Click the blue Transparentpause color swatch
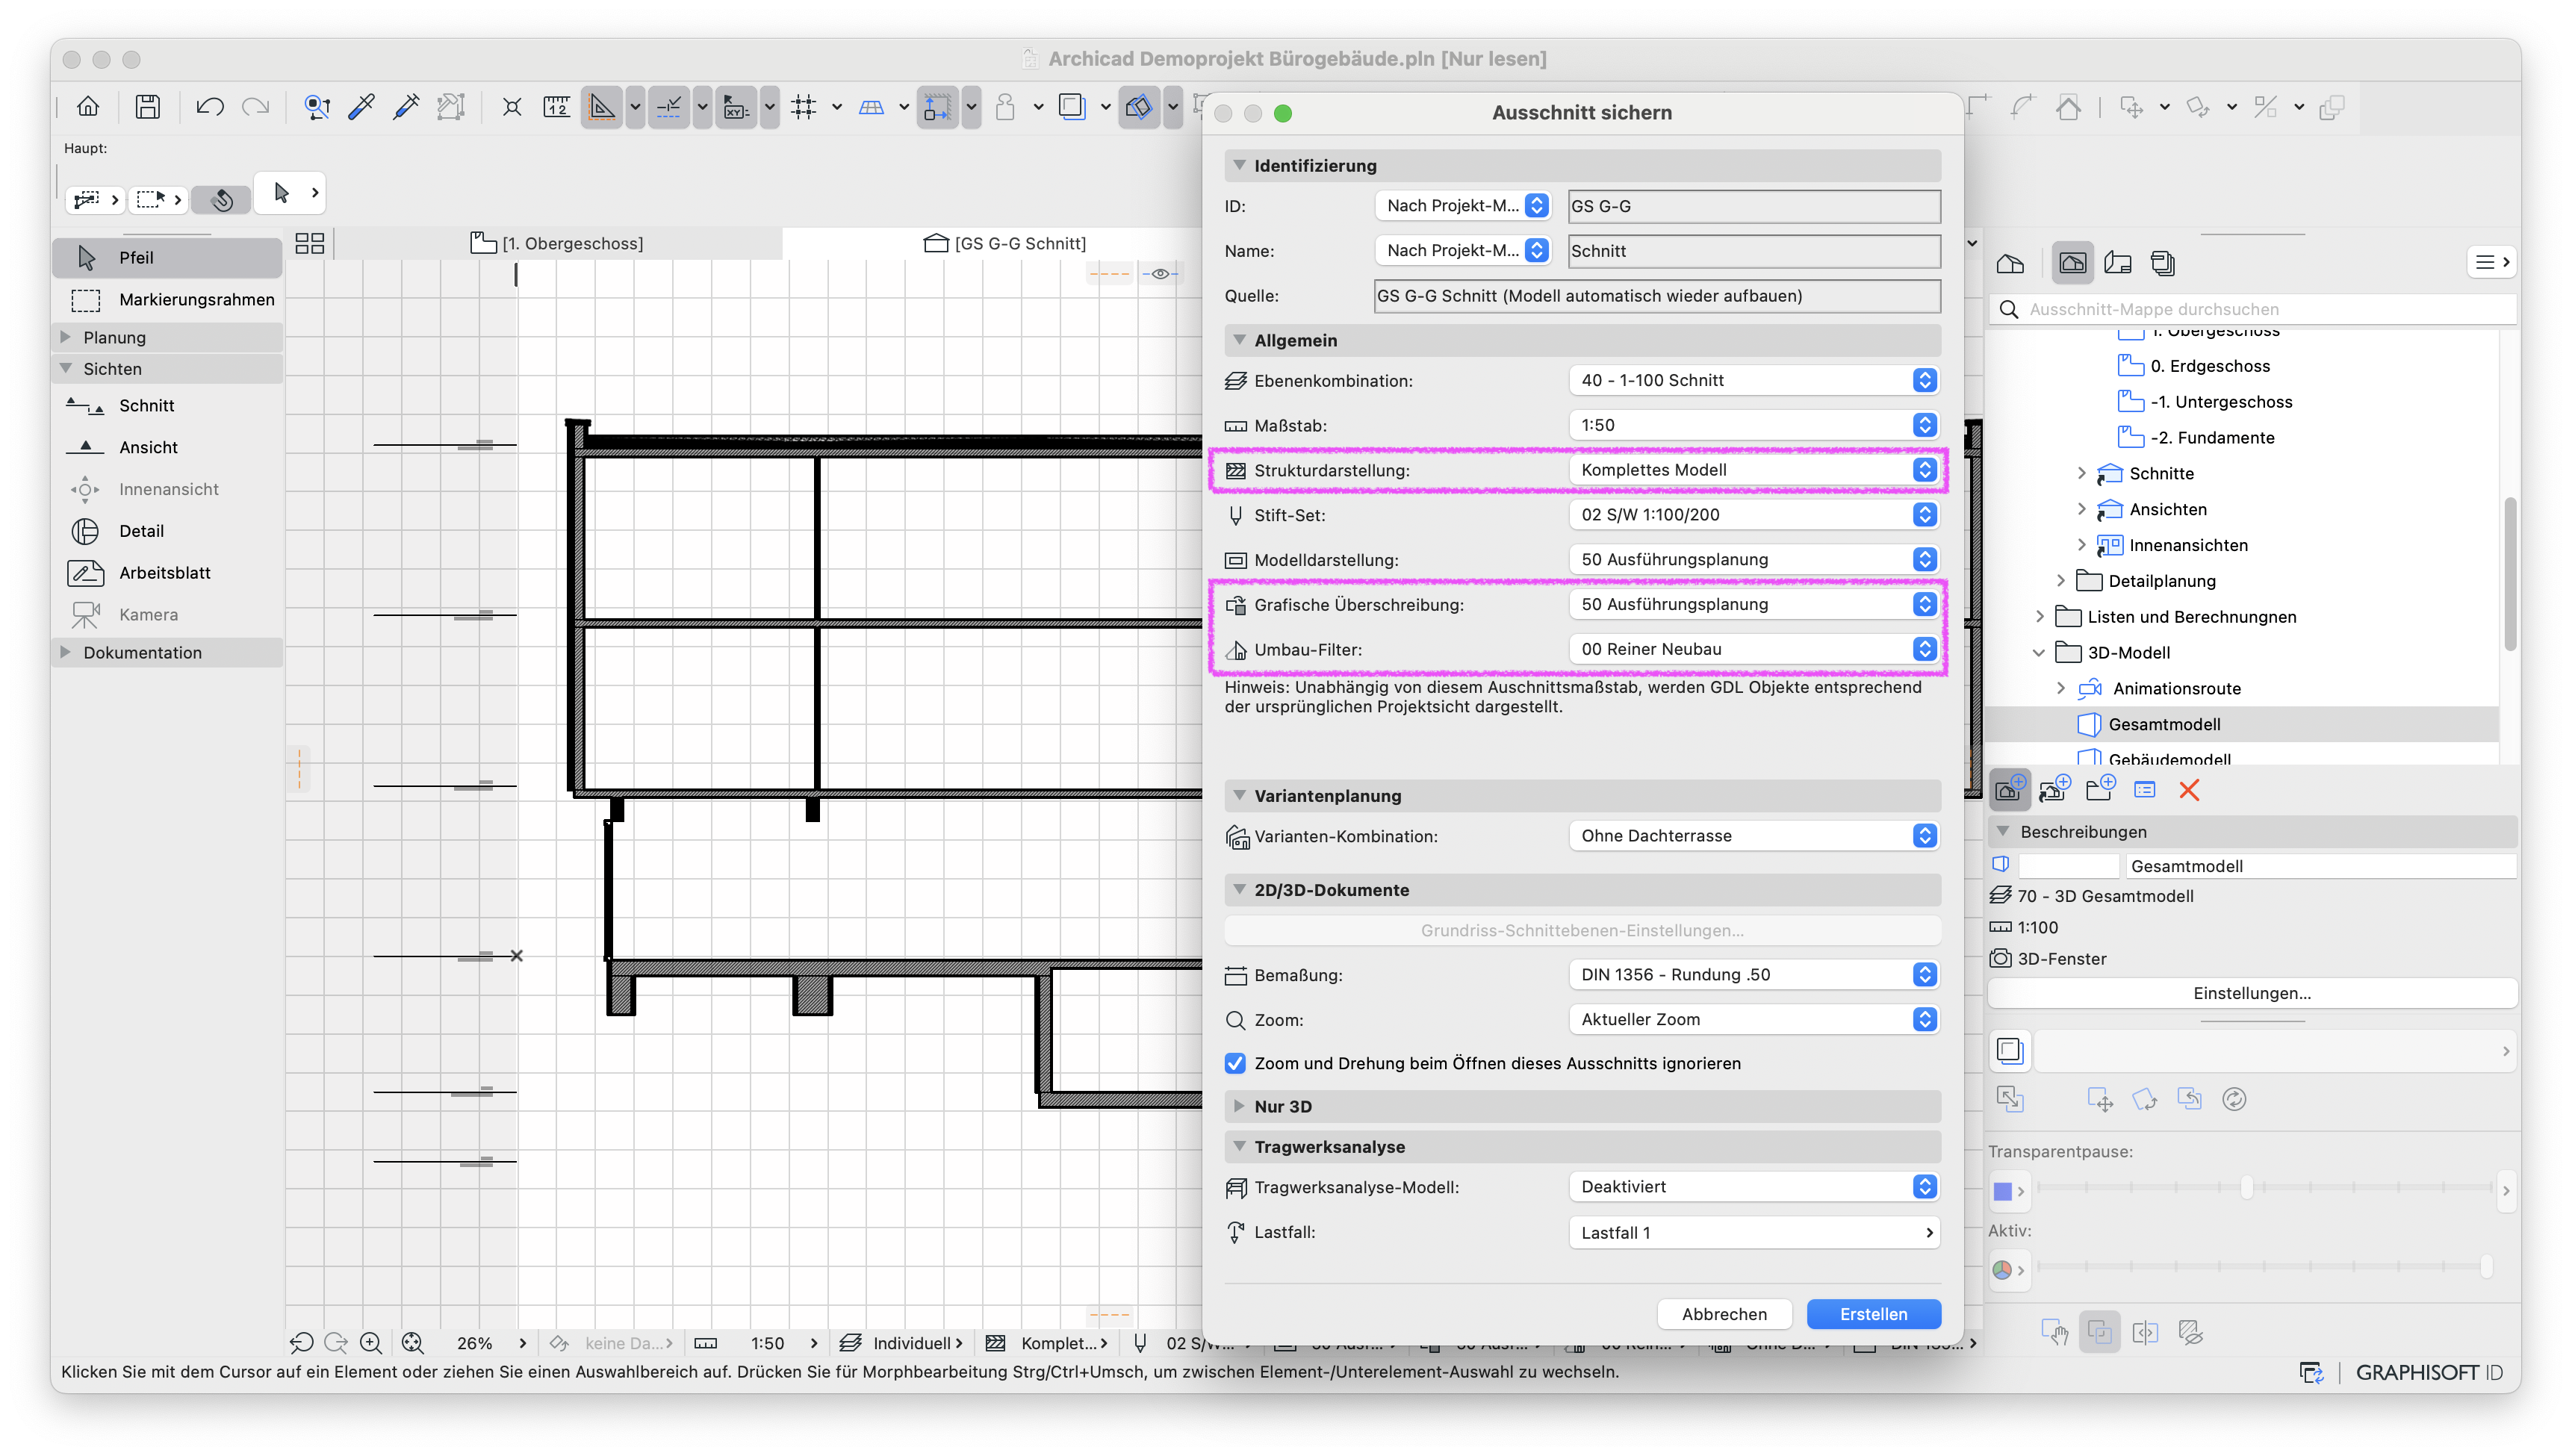The width and height of the screenshot is (2572, 1456). click(x=2002, y=1191)
